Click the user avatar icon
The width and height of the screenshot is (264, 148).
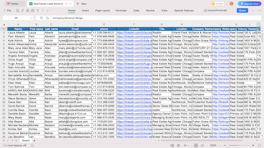click(x=231, y=3)
